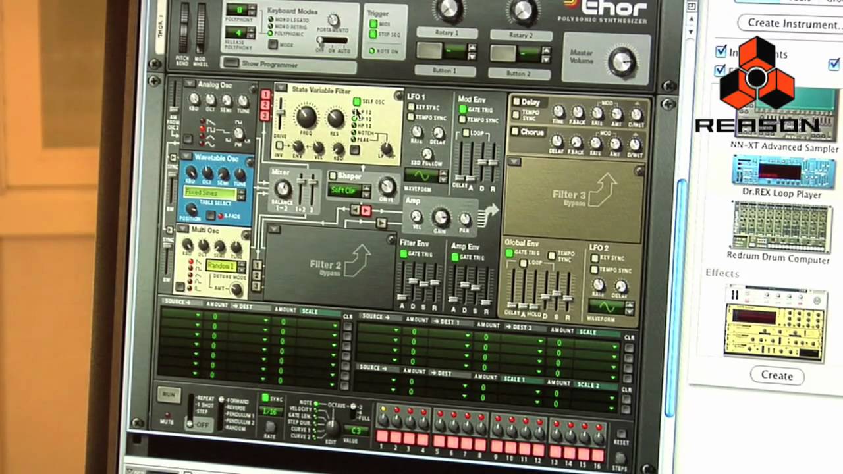Click the Master Volume knob
This screenshot has height=474, width=843.
pyautogui.click(x=622, y=62)
